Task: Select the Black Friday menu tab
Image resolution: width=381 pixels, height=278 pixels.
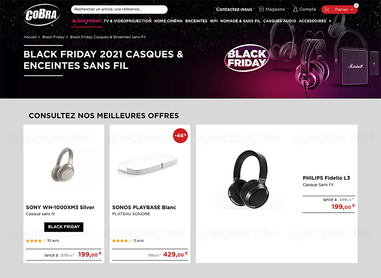Action: click(86, 21)
